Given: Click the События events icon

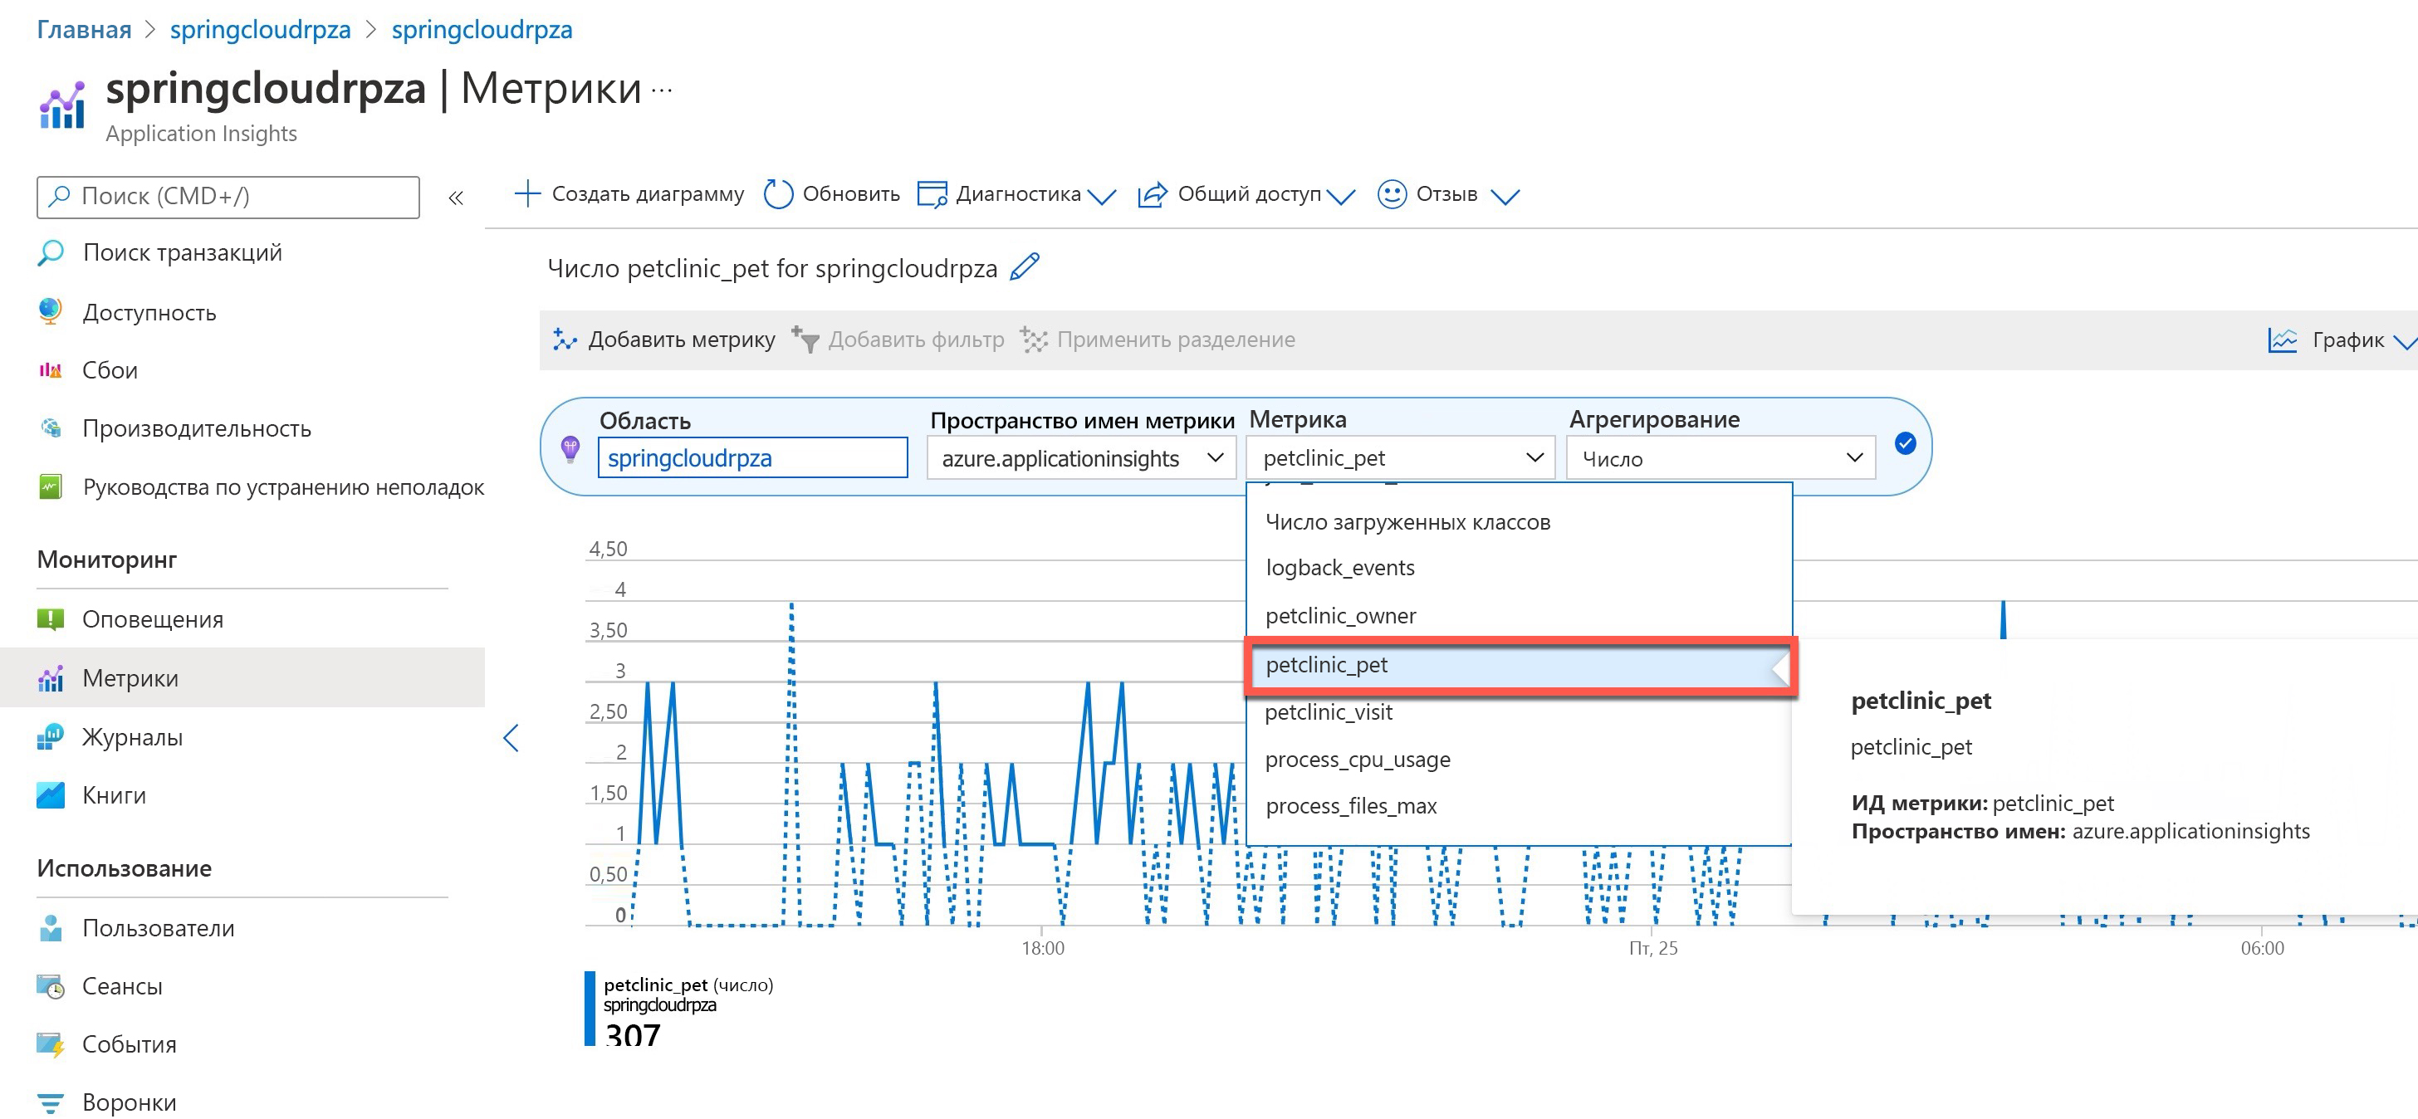Looking at the screenshot, I should point(51,1044).
